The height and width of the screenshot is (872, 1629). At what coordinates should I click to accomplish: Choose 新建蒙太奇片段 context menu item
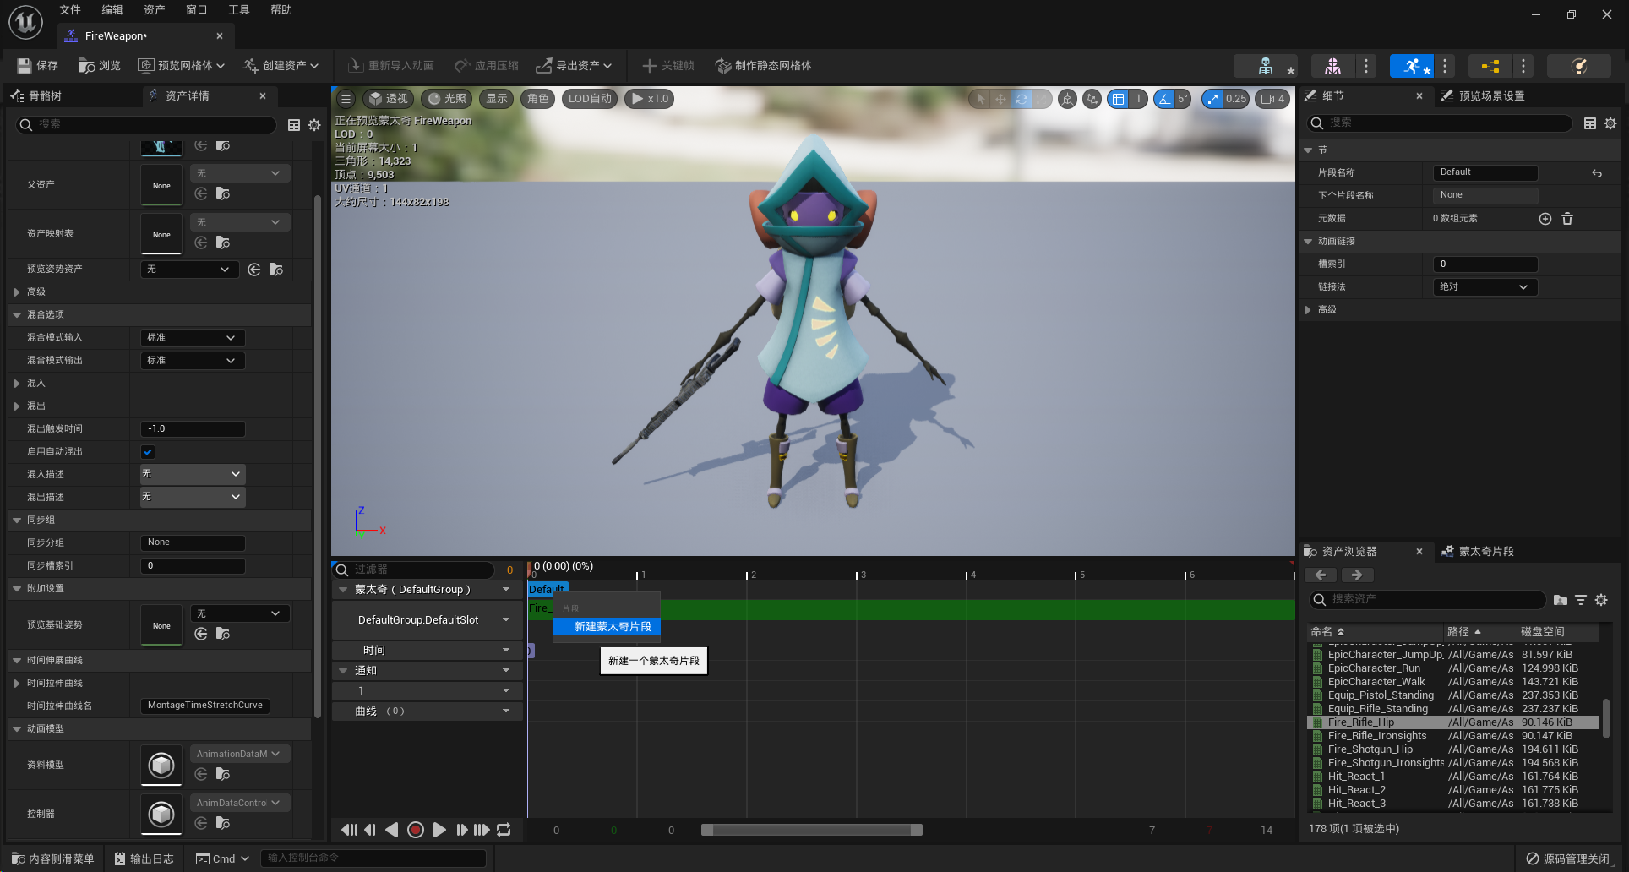click(x=607, y=627)
